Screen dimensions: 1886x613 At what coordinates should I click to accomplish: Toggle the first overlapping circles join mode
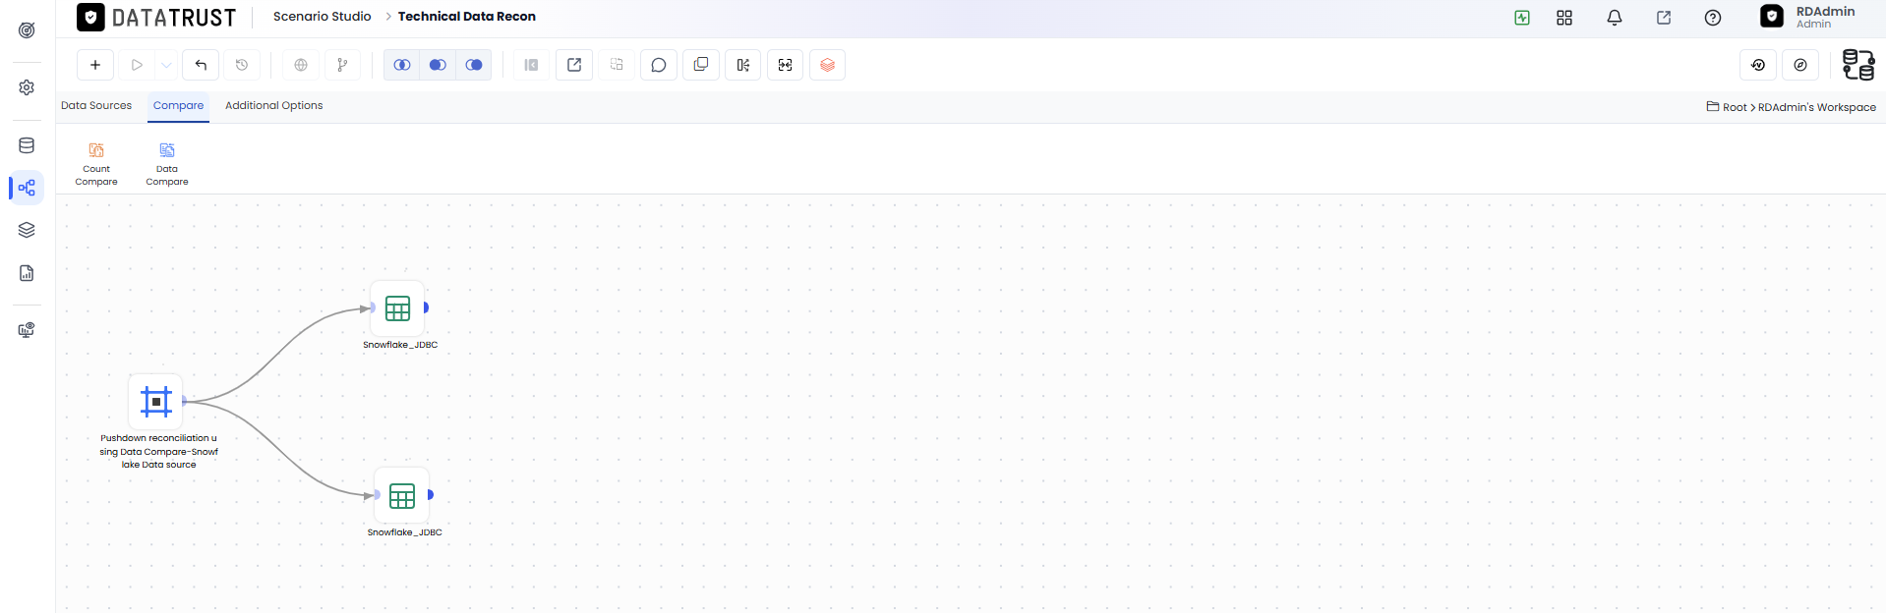(x=401, y=65)
